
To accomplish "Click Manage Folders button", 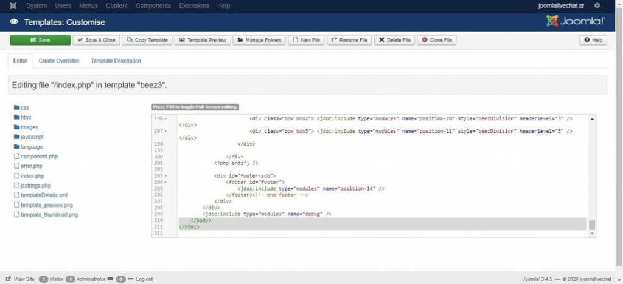I will pyautogui.click(x=259, y=40).
